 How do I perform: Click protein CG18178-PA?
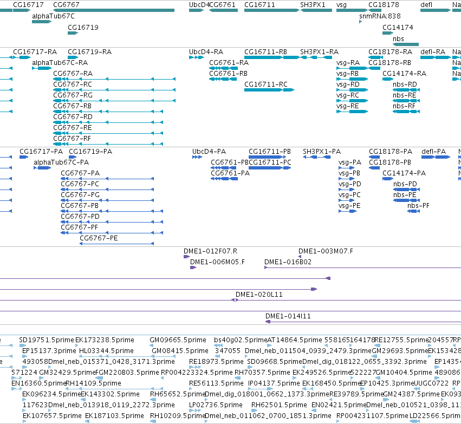(x=391, y=152)
